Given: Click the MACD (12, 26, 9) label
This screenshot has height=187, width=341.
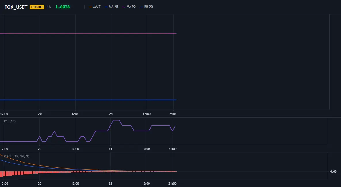Looking at the screenshot, I should [16, 156].
